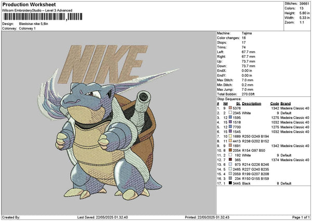Click the Blastoise Nike embroidery design preview
This screenshot has width=312, height=221.
coord(109,122)
